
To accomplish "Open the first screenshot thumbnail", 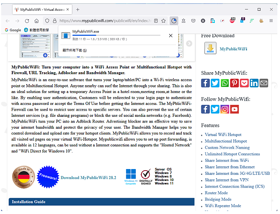I will pyautogui.click(x=35, y=46).
